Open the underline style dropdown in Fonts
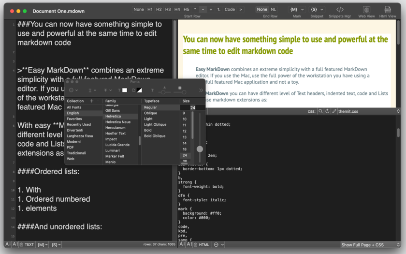 [92, 90]
